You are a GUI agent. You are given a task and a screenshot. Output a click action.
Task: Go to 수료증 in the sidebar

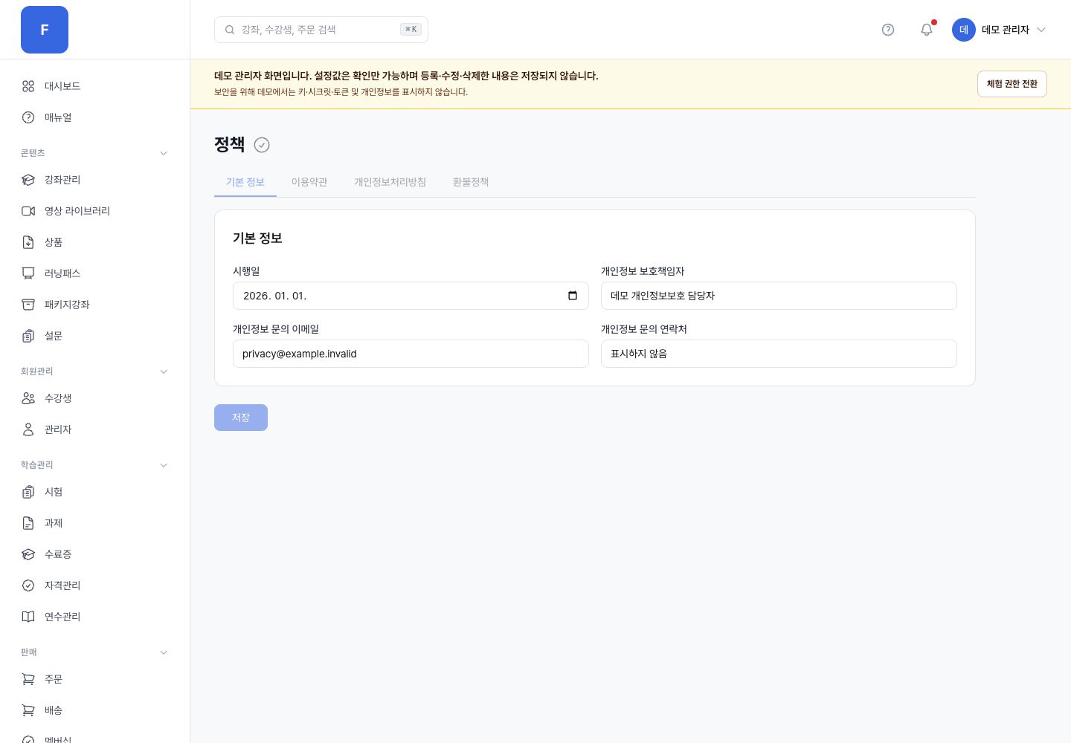pos(95,554)
